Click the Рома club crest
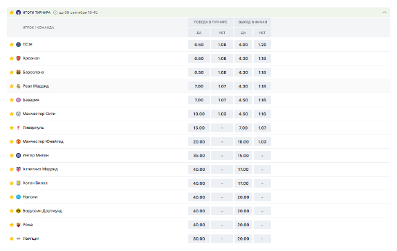This screenshot has width=397, height=251. (18, 225)
